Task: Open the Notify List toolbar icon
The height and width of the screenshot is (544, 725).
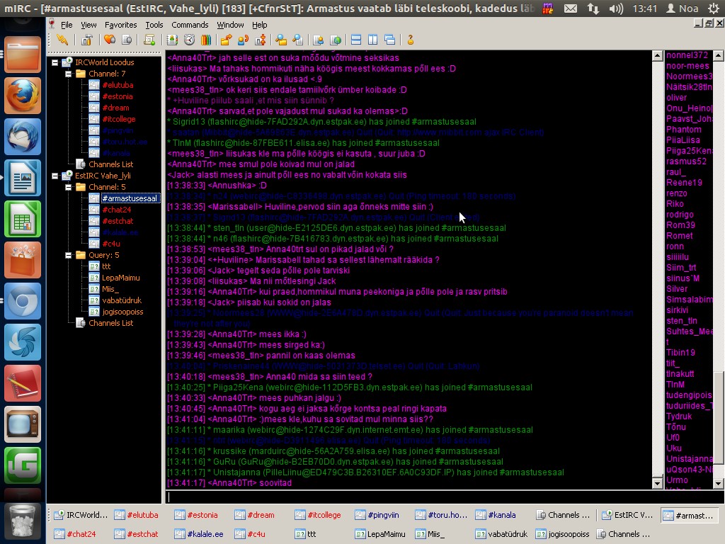Action: tap(319, 40)
